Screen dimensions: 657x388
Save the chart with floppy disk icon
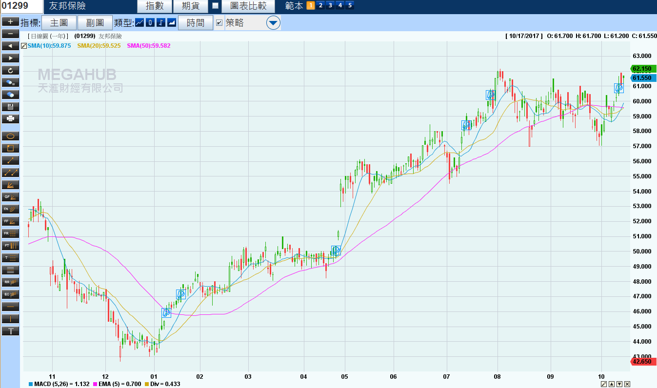(x=11, y=106)
